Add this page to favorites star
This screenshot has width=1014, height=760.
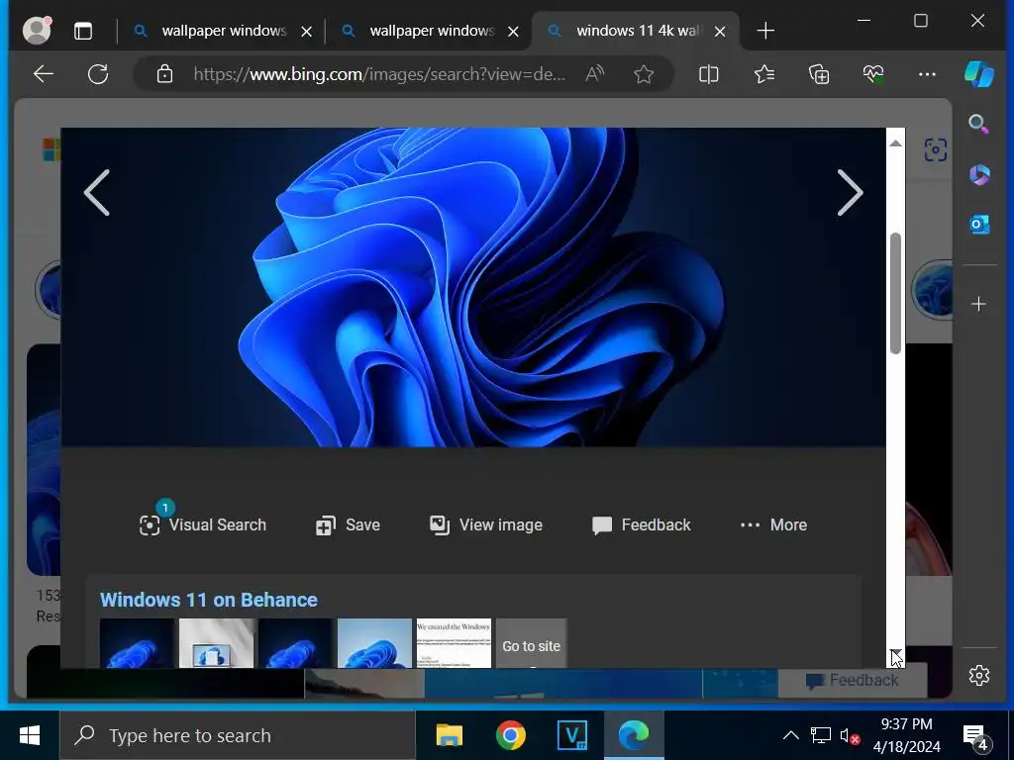pos(644,74)
